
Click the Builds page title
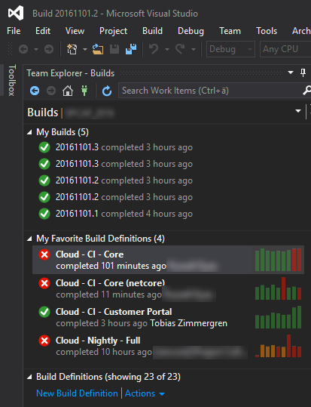(43, 113)
